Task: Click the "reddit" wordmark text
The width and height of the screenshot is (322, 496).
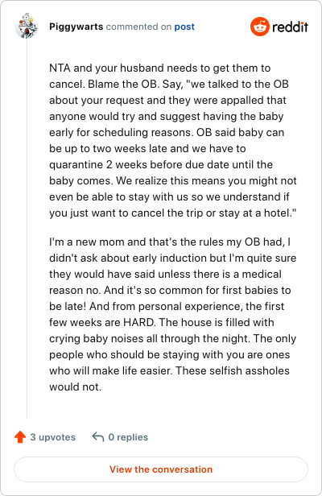Action: pyautogui.click(x=290, y=27)
